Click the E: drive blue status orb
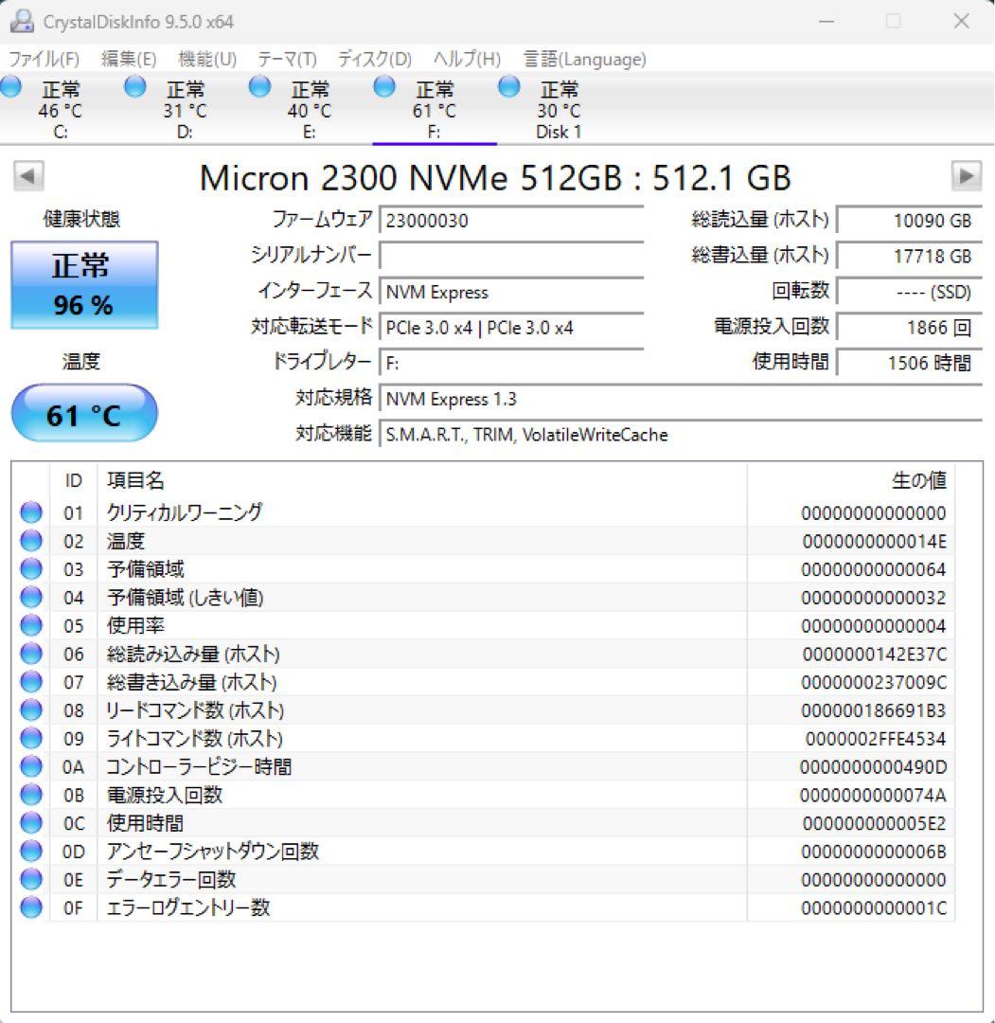This screenshot has width=995, height=1023. [259, 86]
